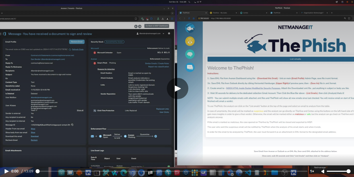Expand the browser tab list chevron
The height and width of the screenshot is (177, 354).
[x=172, y=13]
